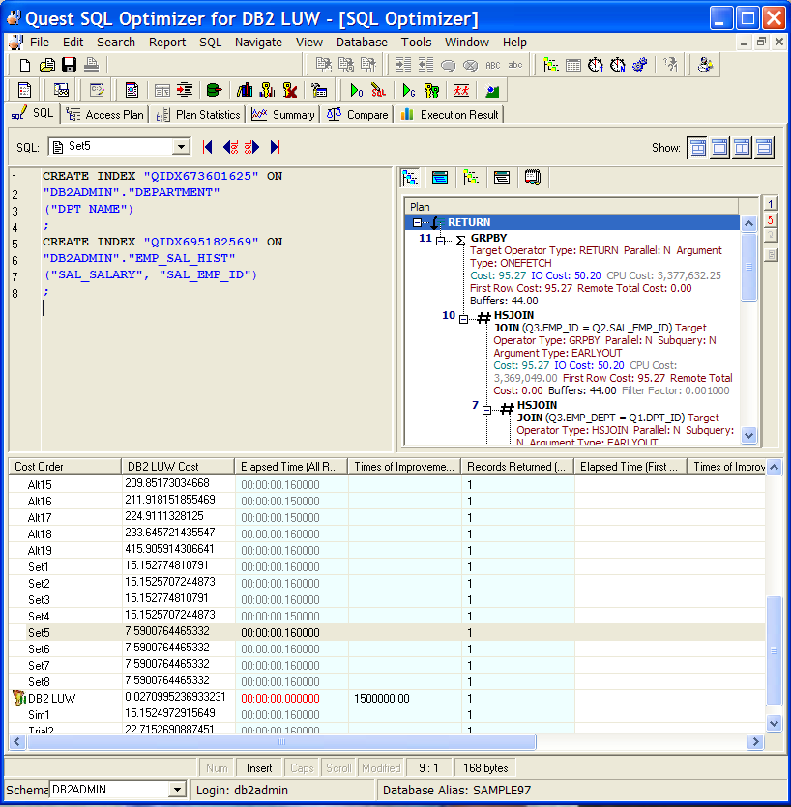Image resolution: width=791 pixels, height=807 pixels.
Task: Click the red number 5 side button
Action: tap(771, 220)
